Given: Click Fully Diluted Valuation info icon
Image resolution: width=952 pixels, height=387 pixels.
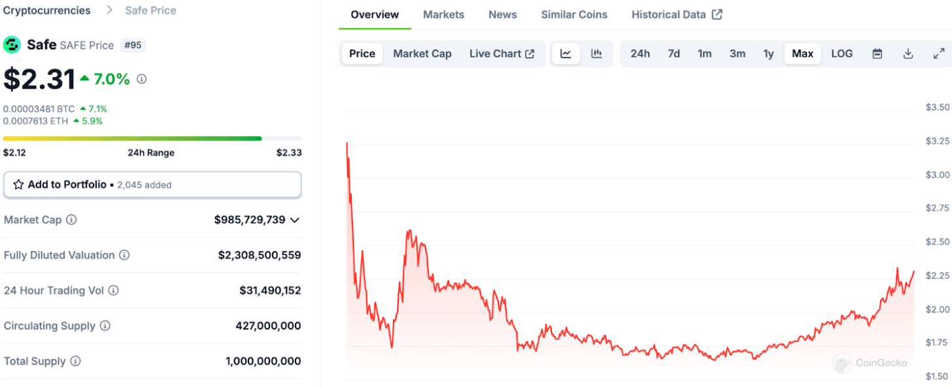Looking at the screenshot, I should [124, 255].
